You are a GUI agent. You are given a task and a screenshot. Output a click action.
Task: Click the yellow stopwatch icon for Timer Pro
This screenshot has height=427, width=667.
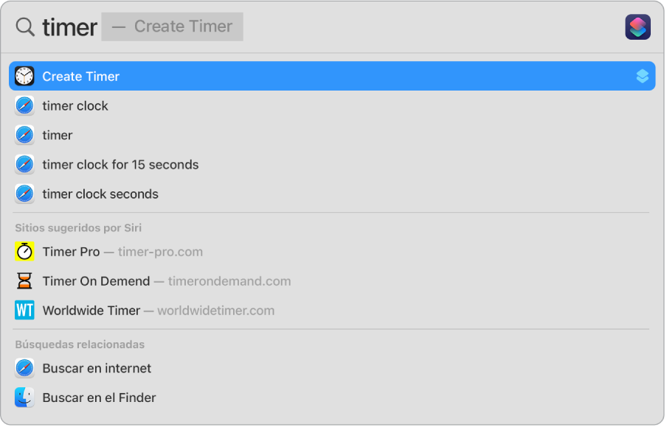23,252
